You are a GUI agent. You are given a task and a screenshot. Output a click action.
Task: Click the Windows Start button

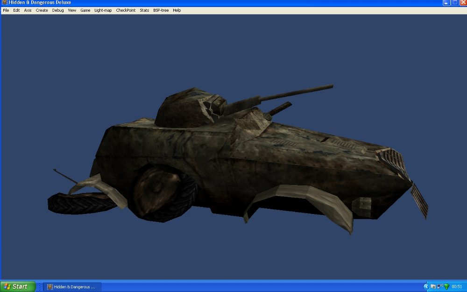coord(18,287)
